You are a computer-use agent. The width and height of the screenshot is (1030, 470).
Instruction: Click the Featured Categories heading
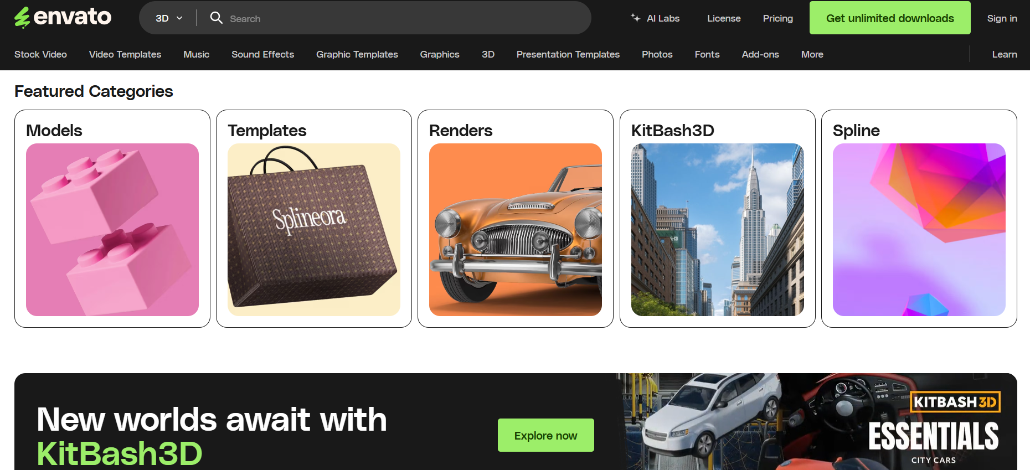coord(94,91)
